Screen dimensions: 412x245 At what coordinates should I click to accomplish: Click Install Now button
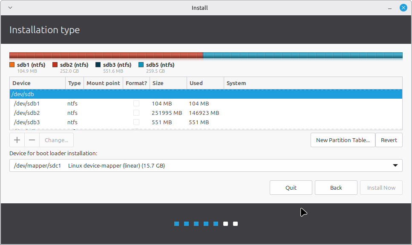[381, 188]
